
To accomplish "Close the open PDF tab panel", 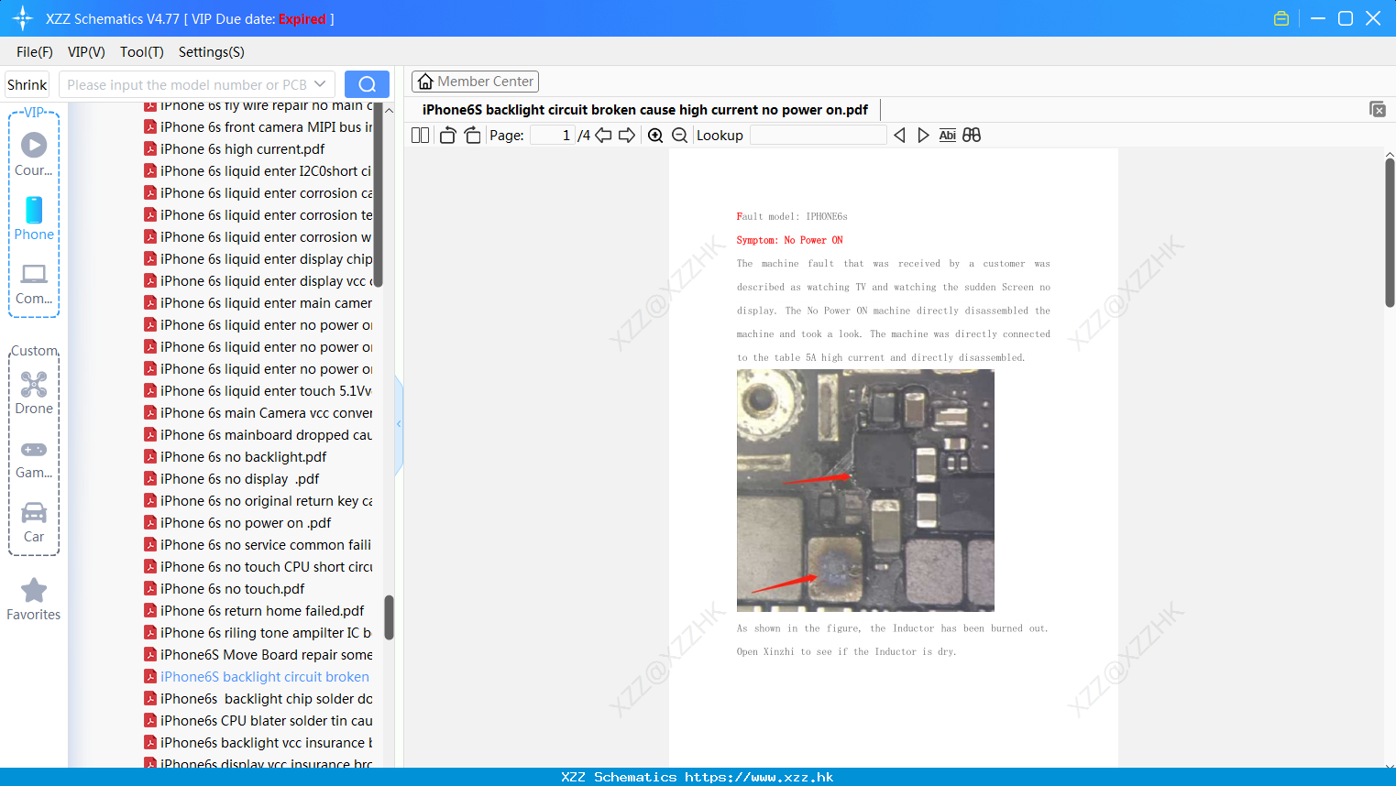I will point(1377,109).
